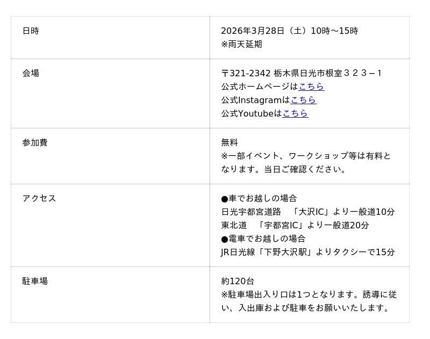The width and height of the screenshot is (430, 339).
Task: Click the 駐車場 row label
Action: tap(35, 281)
